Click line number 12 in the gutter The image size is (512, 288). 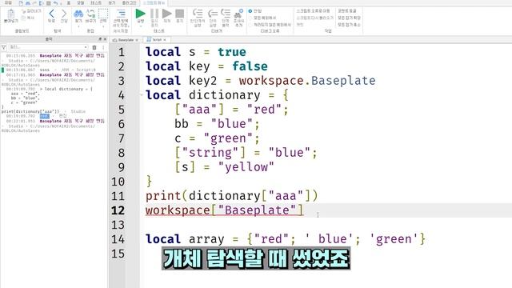tap(118, 210)
